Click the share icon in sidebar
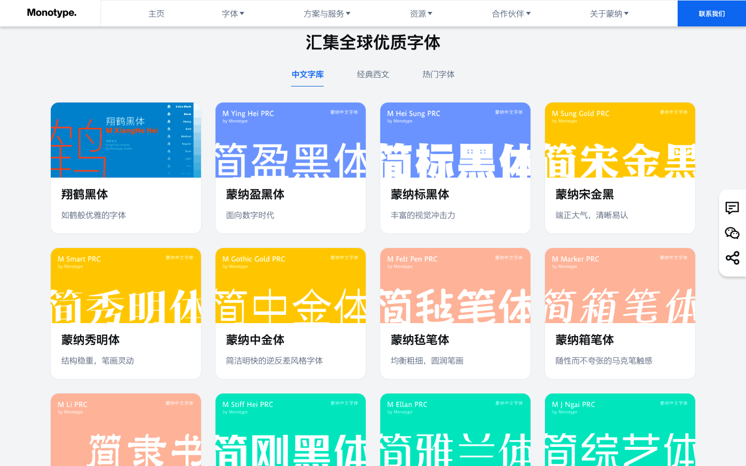The image size is (746, 466). coord(732,258)
